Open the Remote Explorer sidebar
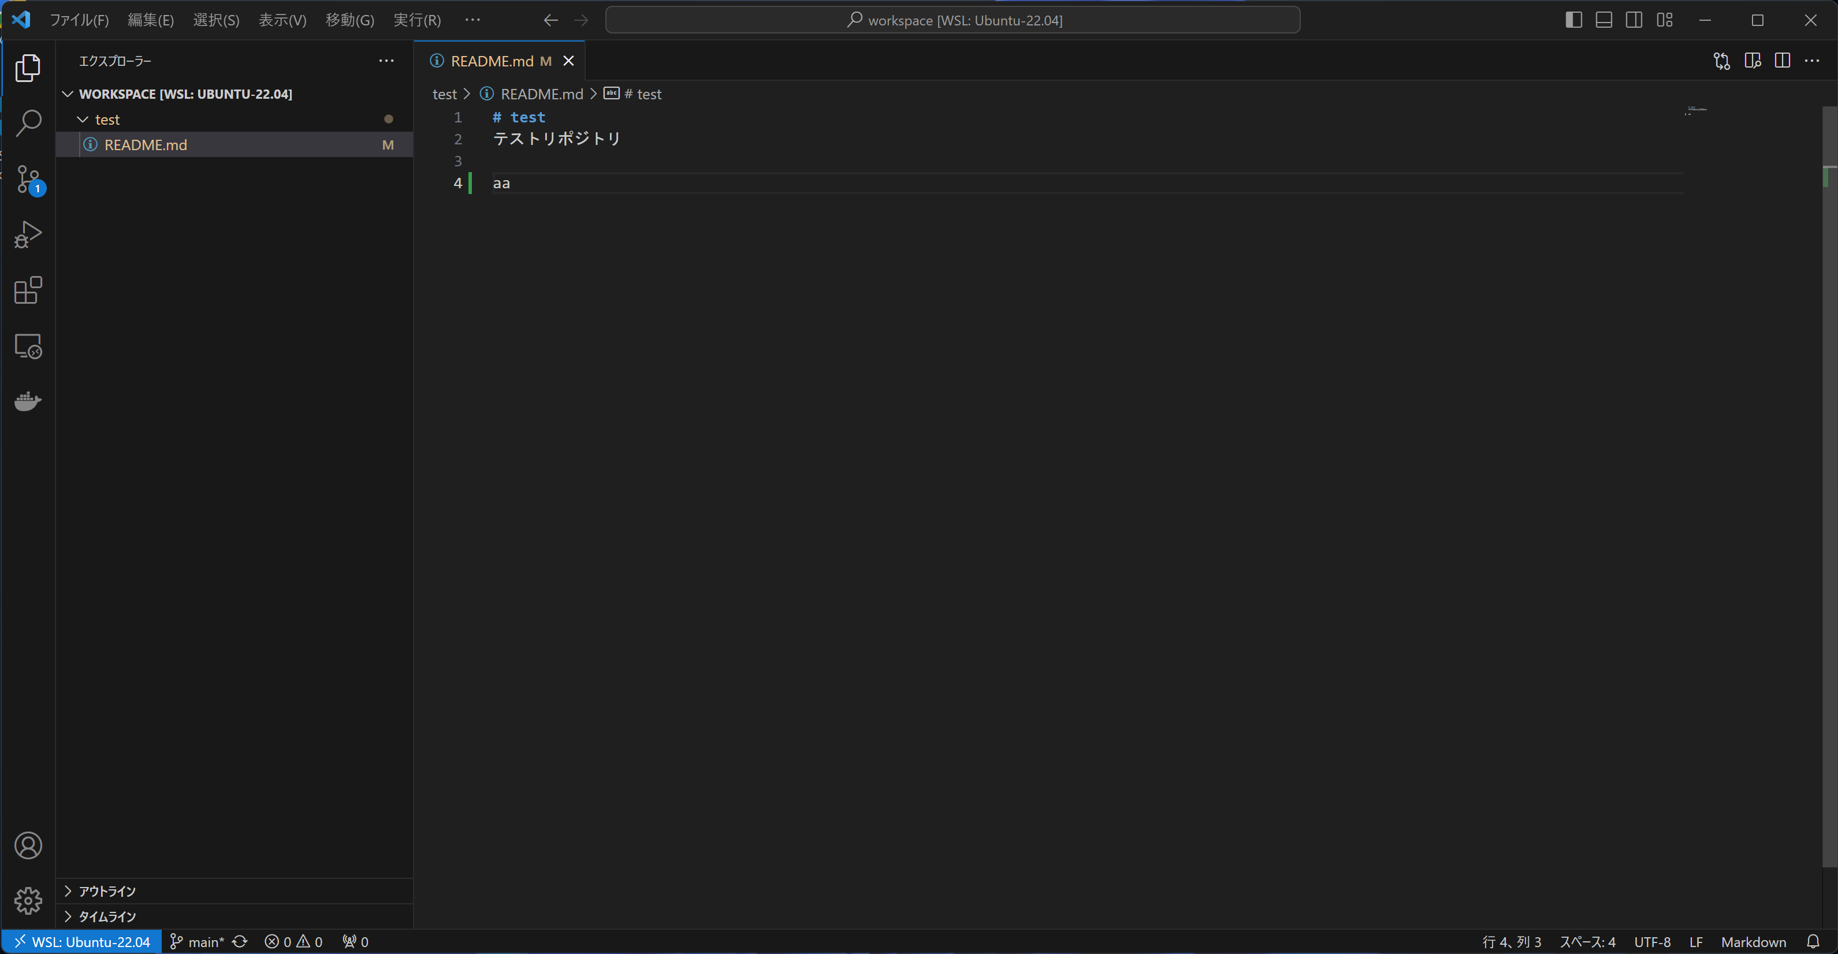Viewport: 1838px width, 954px height. [28, 346]
